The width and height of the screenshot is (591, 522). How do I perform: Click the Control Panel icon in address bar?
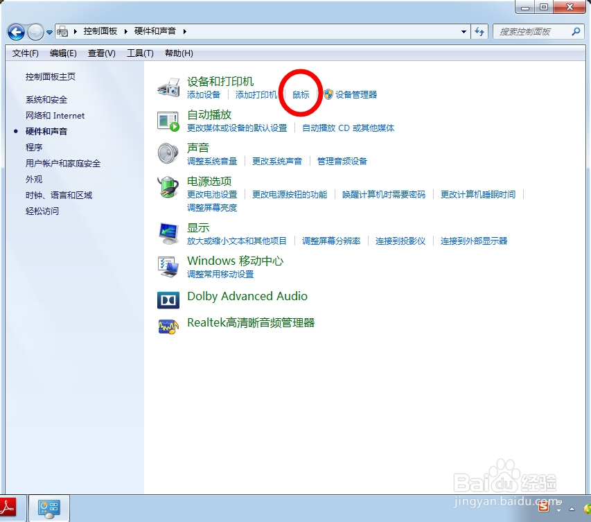coord(62,32)
